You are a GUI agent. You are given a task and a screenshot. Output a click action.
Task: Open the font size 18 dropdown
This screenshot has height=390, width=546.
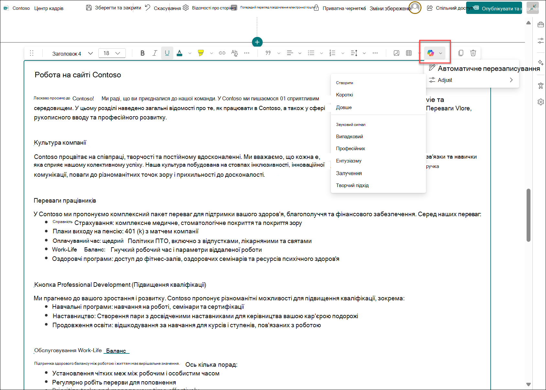tap(112, 53)
